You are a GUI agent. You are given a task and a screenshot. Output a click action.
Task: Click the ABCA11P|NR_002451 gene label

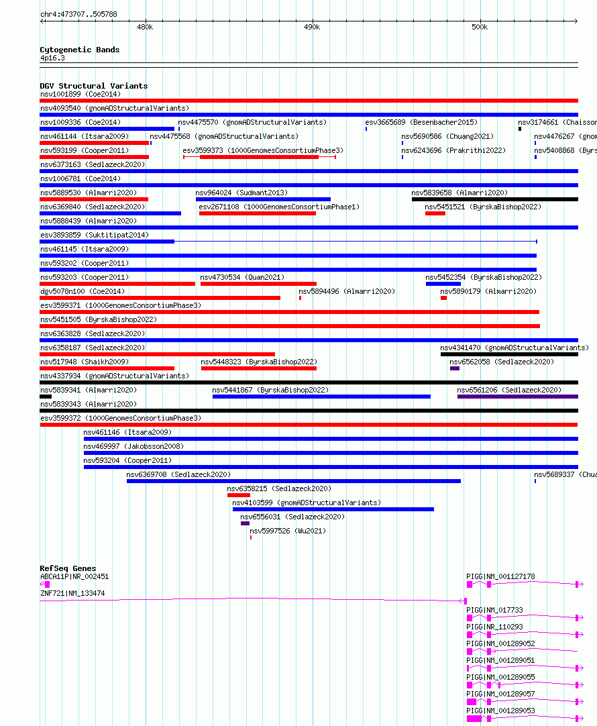coord(74,577)
